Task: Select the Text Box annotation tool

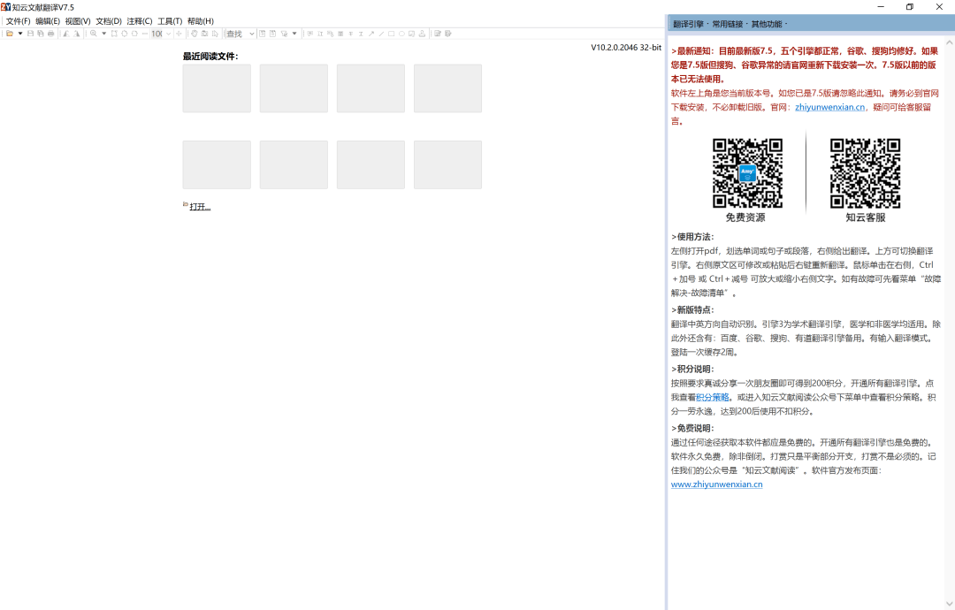Action: 411,34
